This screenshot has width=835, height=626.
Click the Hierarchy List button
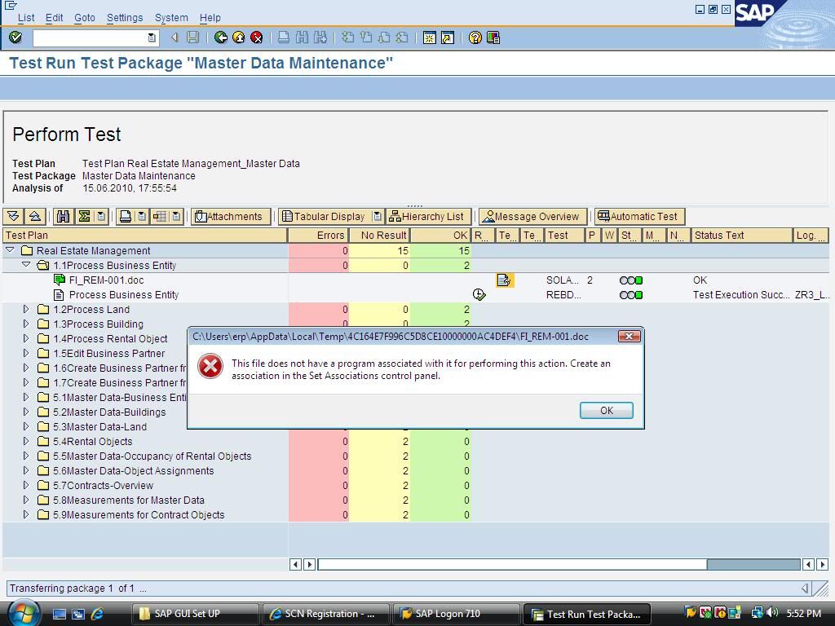[x=428, y=216]
